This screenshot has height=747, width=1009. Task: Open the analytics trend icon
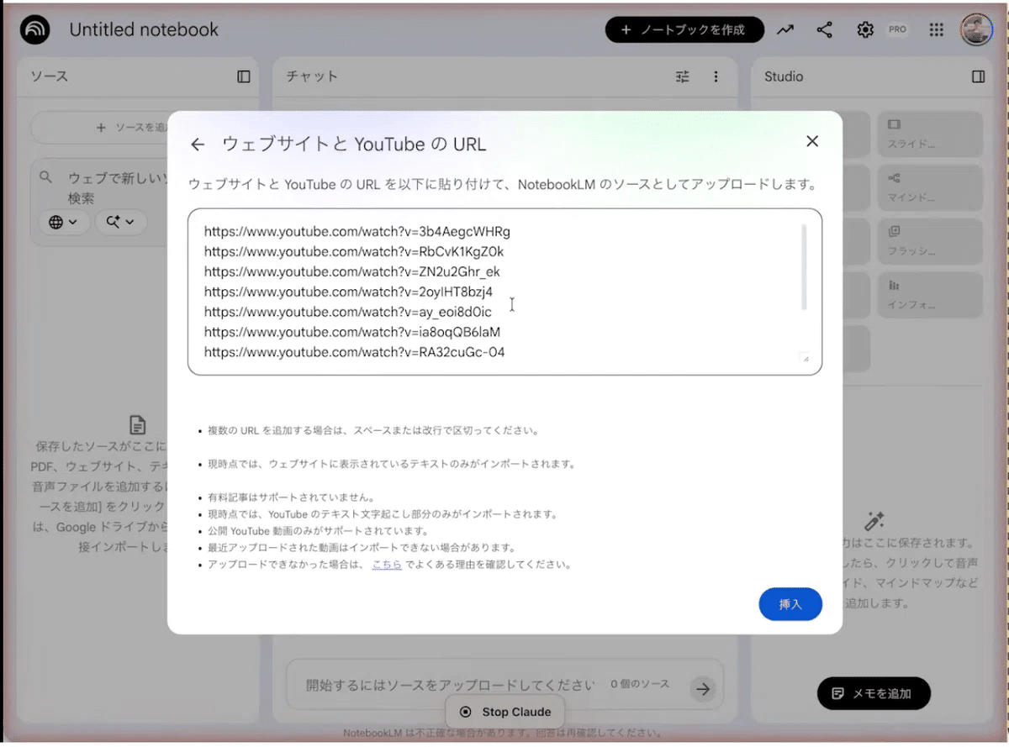click(784, 29)
